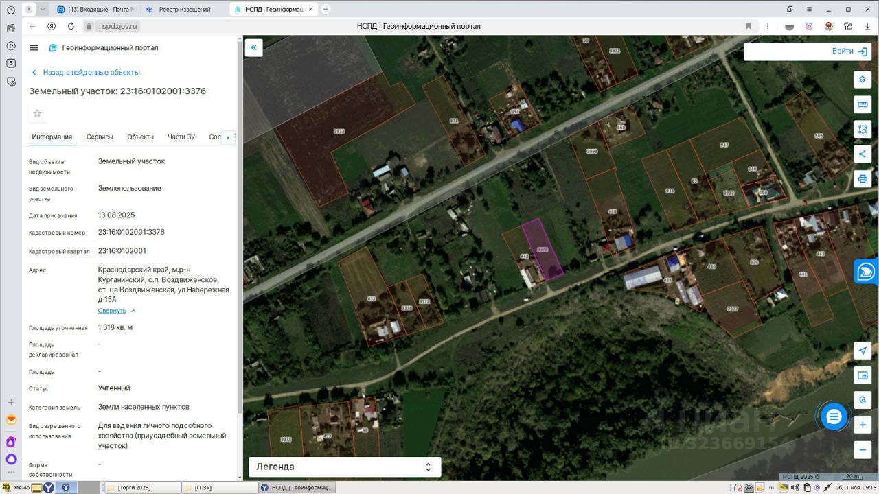The image size is (879, 494).
Task: Open the browser tab groups sidebar icon
Action: tap(11, 28)
